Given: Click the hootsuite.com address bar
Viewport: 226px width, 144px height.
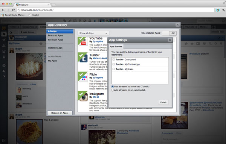Looking at the screenshot, I should 116,10.
